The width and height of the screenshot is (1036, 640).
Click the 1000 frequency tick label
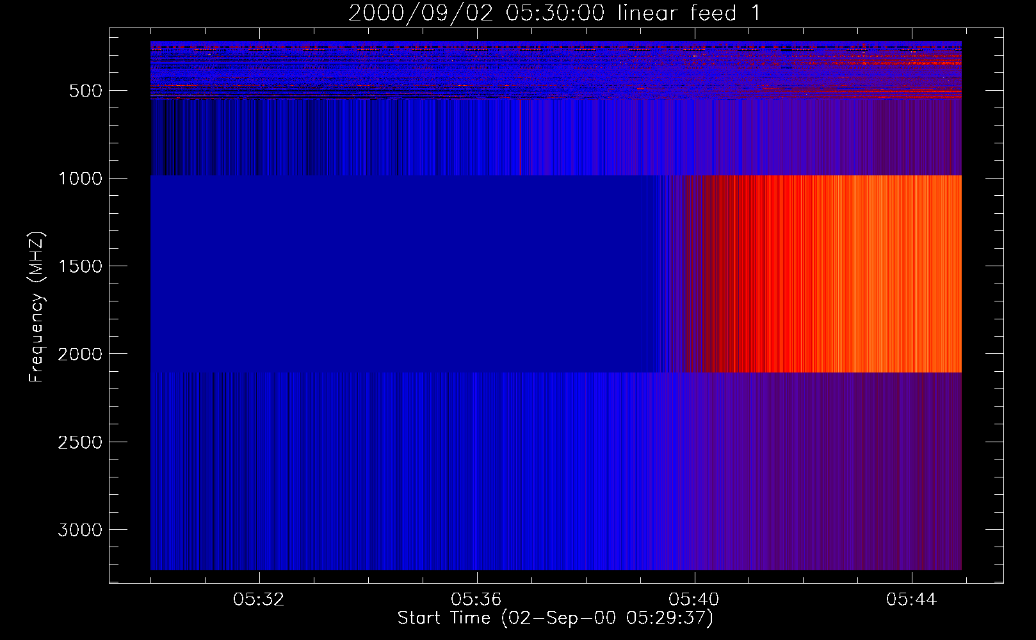(80, 179)
